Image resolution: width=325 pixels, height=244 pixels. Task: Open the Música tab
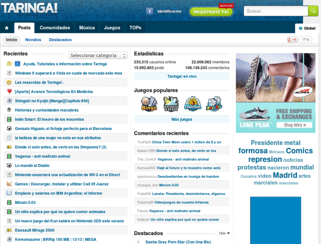click(x=87, y=28)
